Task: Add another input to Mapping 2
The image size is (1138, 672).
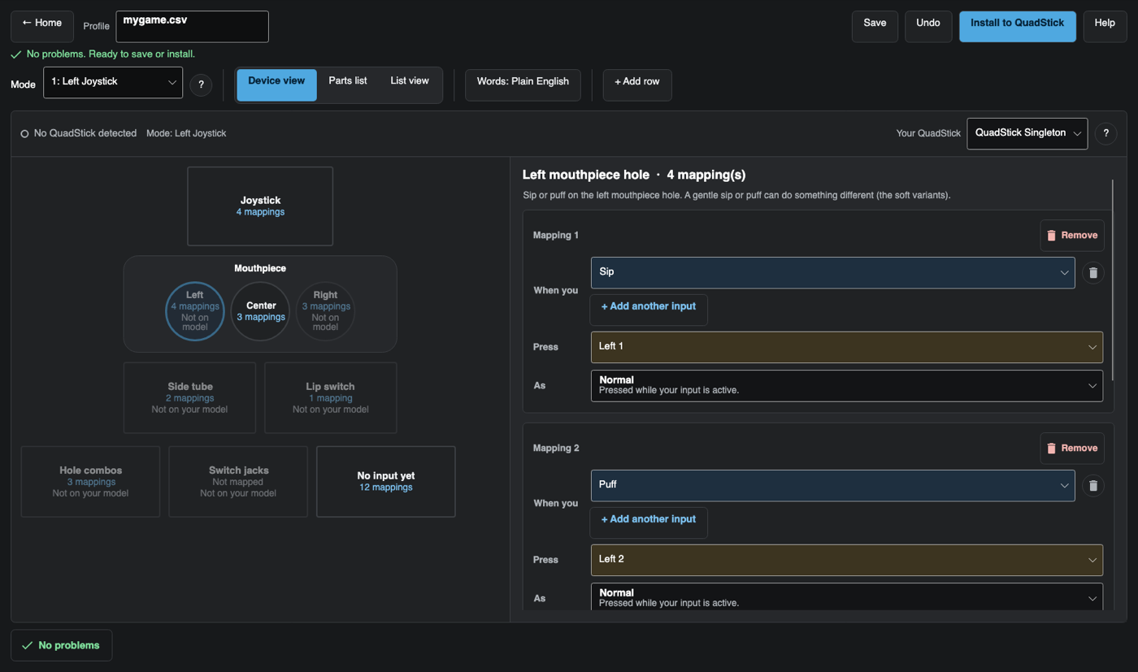Action: point(649,522)
